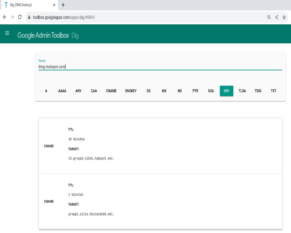291x233 pixels.
Task: Reload the Dig page
Action: (20, 17)
